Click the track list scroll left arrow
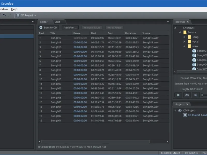The image size is (207, 155). tap(40, 142)
